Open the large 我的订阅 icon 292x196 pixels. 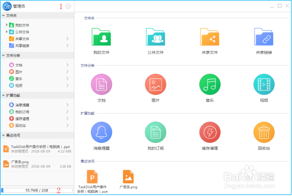click(155, 132)
